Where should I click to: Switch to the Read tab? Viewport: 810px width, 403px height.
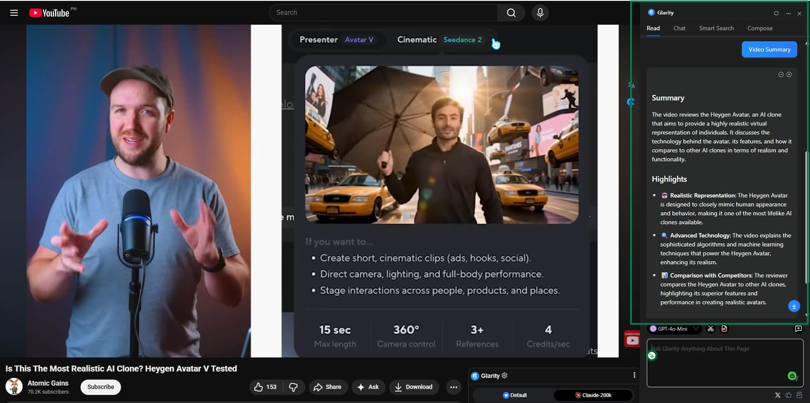[653, 28]
